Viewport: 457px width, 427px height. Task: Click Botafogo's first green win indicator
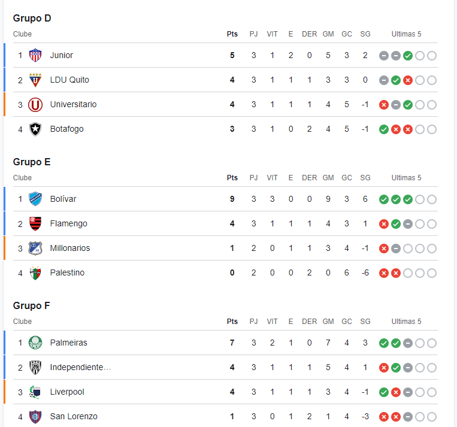pyautogui.click(x=384, y=129)
